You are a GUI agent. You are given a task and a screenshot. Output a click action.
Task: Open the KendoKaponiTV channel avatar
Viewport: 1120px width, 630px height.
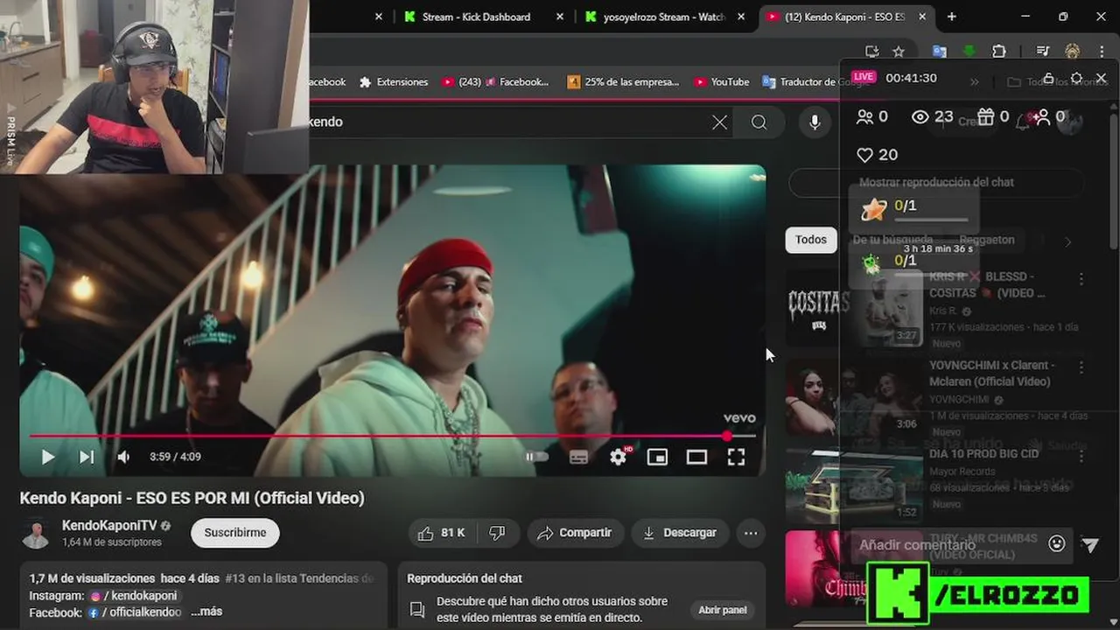(x=36, y=533)
